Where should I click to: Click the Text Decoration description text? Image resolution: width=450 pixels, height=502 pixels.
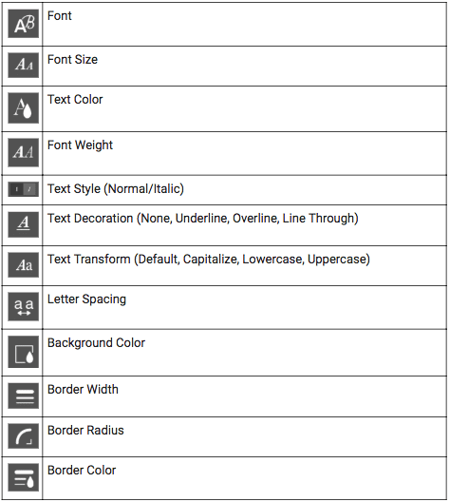(203, 219)
